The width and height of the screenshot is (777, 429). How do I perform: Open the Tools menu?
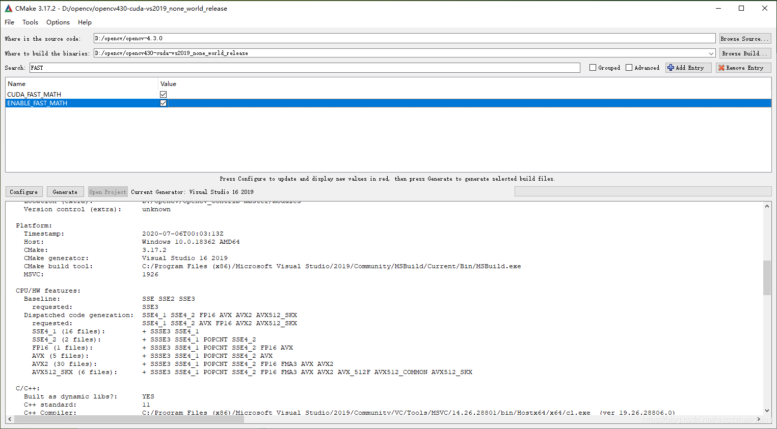pyautogui.click(x=30, y=22)
